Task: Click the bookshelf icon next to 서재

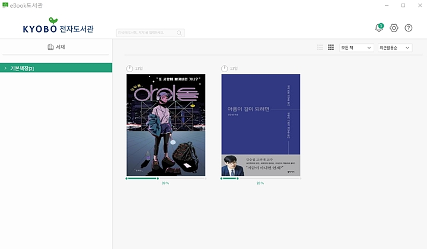Action: [50, 47]
